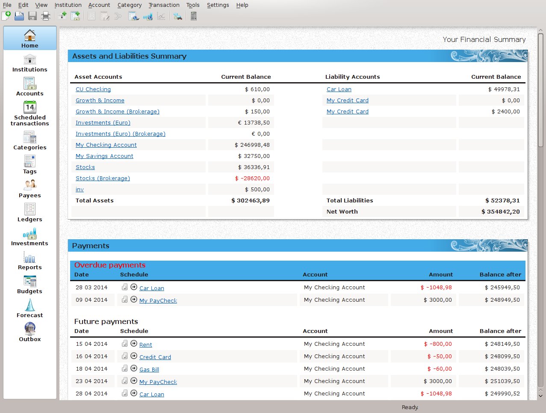
Task: Create a new file from the toolbar
Action: [x=6, y=16]
